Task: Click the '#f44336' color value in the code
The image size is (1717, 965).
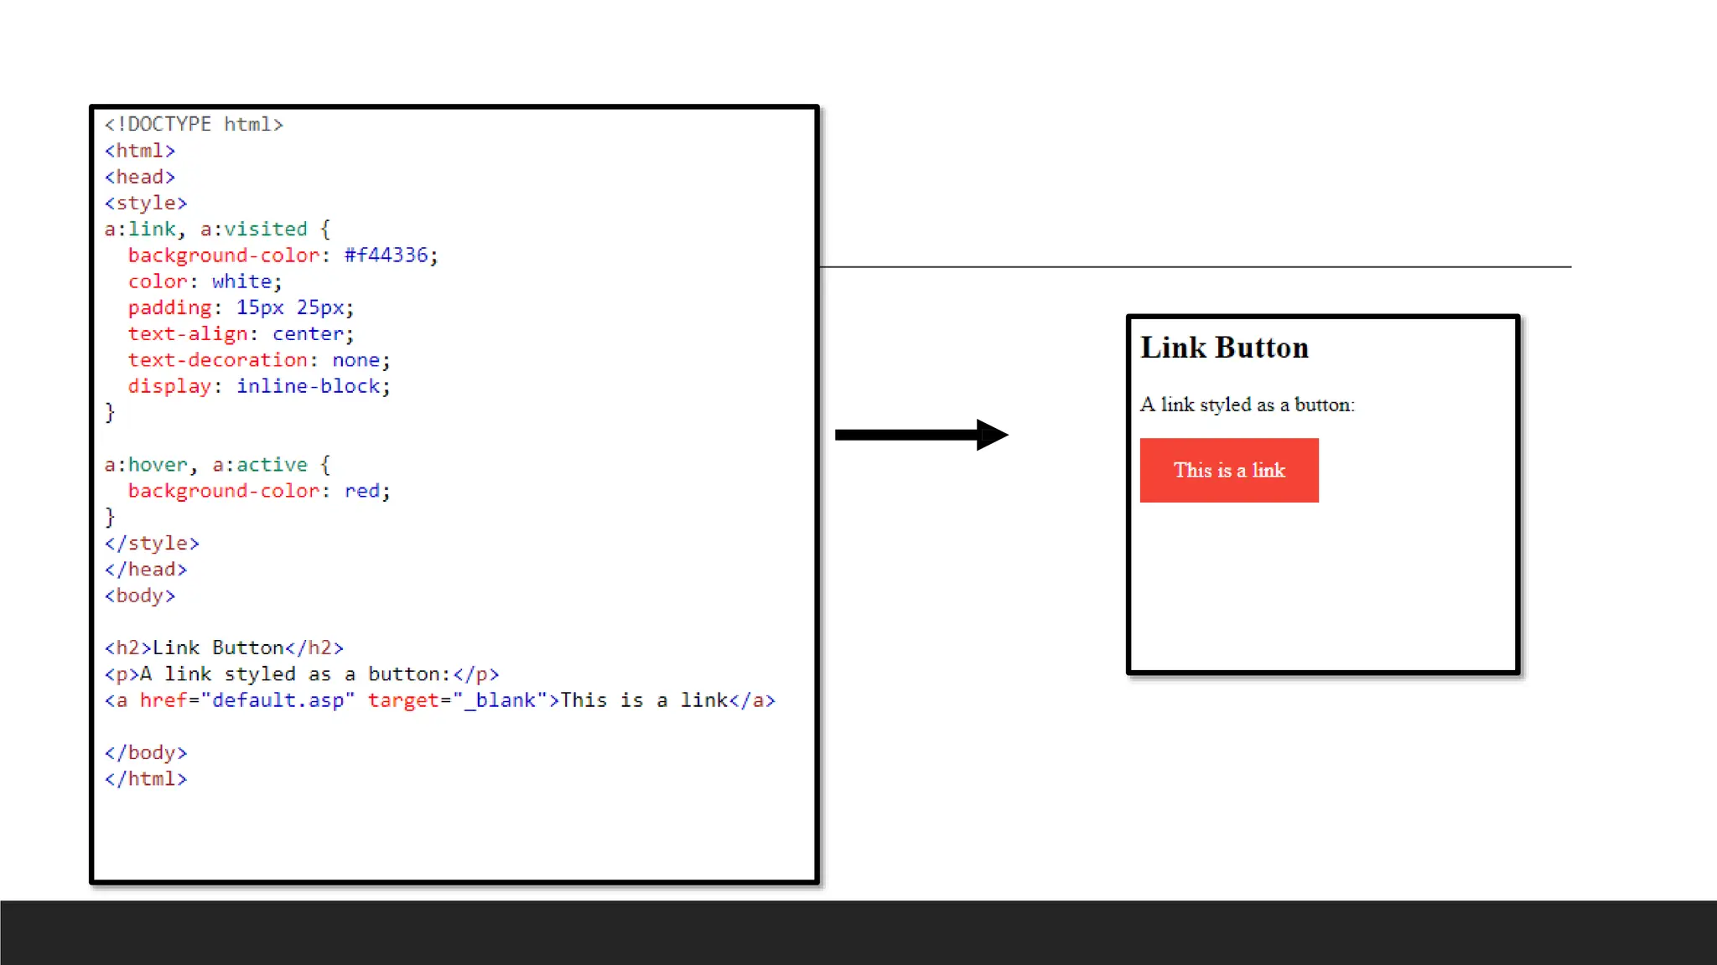Action: (x=386, y=255)
